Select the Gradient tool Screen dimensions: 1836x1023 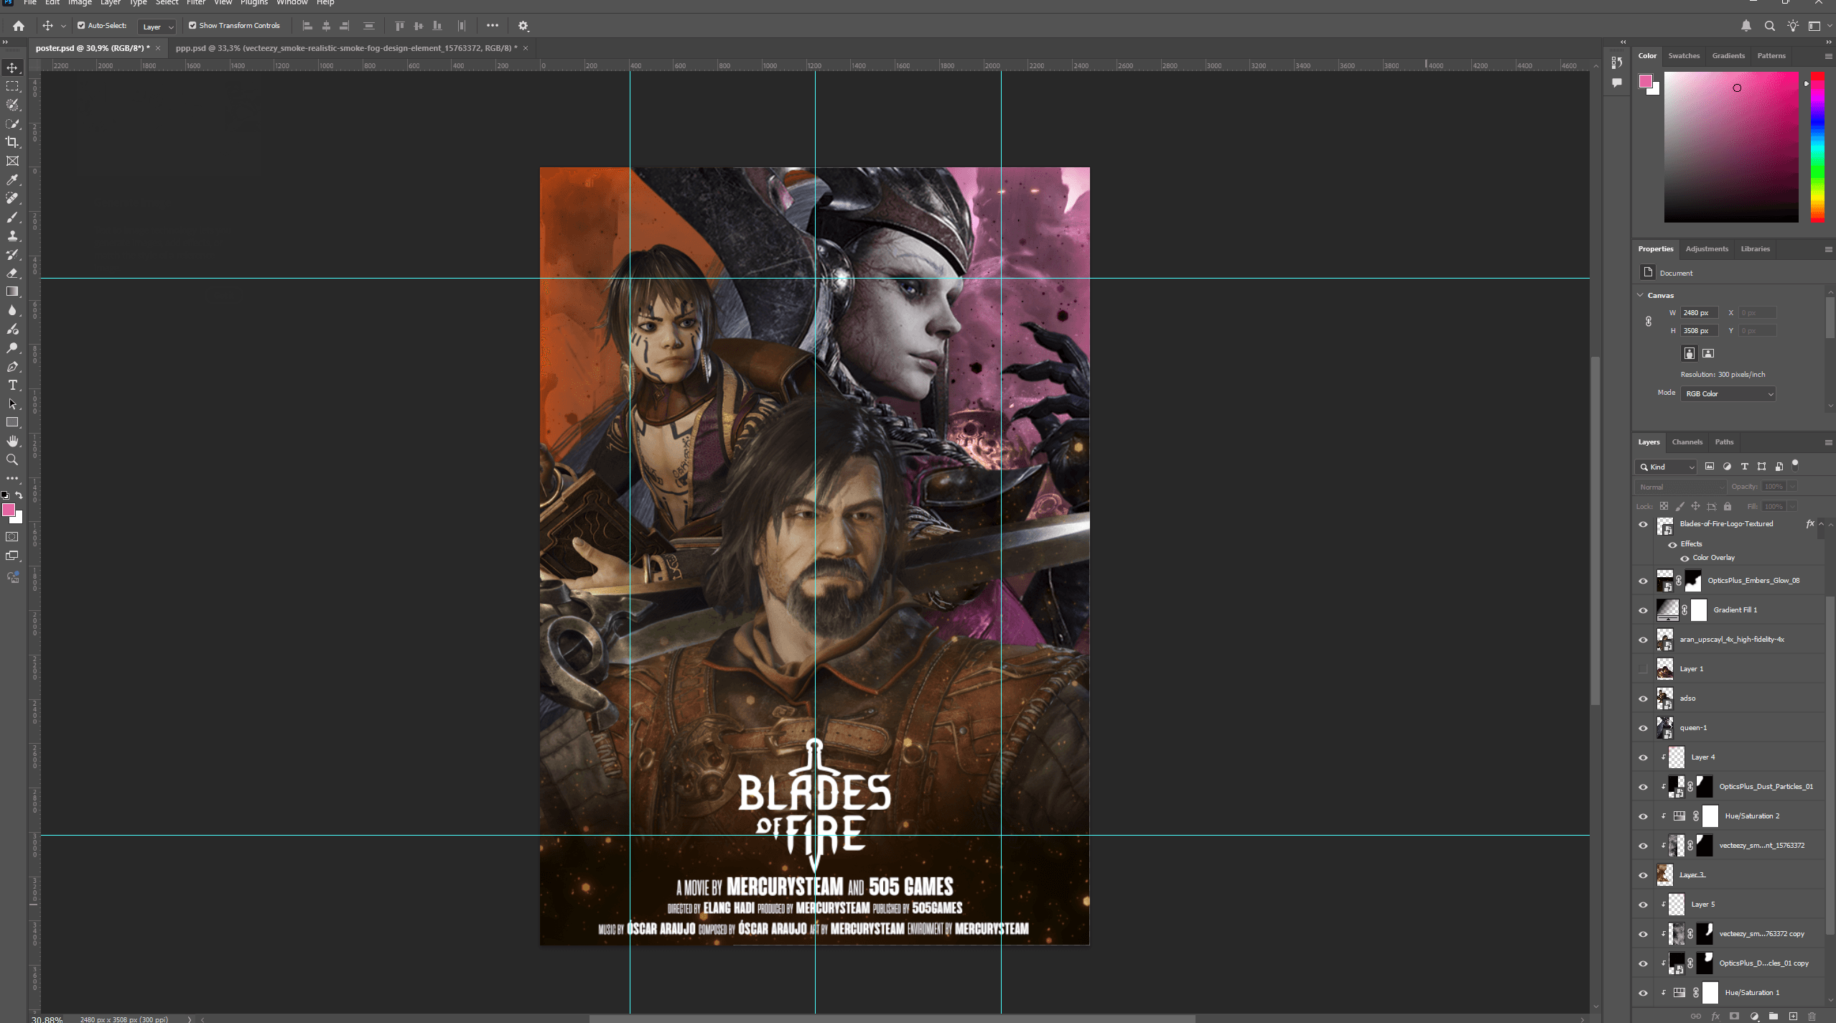(12, 291)
